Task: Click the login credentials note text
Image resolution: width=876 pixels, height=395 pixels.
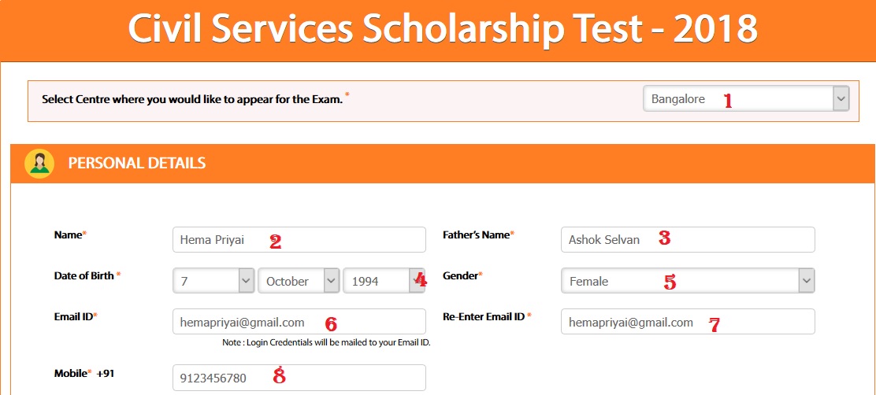Action: [x=326, y=343]
